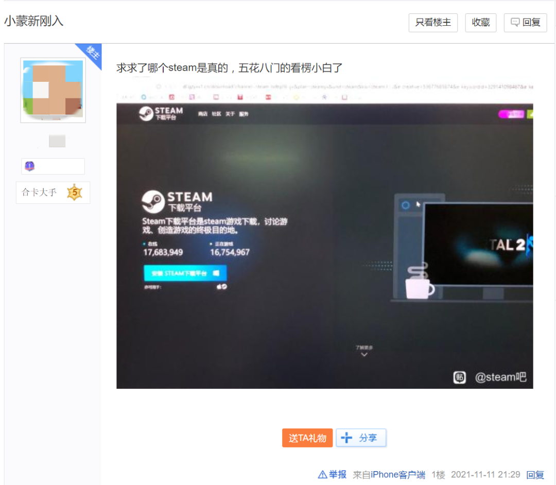The width and height of the screenshot is (556, 485).
Task: Click the level 5 star icon
Action: [75, 193]
